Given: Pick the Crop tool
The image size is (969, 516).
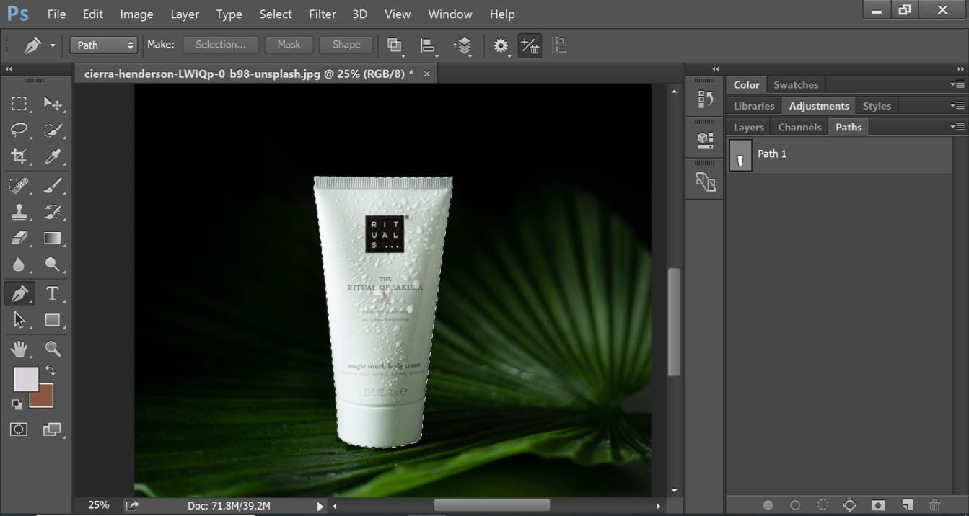Looking at the screenshot, I should [x=19, y=156].
